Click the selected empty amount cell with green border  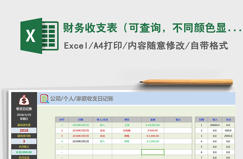(153, 152)
